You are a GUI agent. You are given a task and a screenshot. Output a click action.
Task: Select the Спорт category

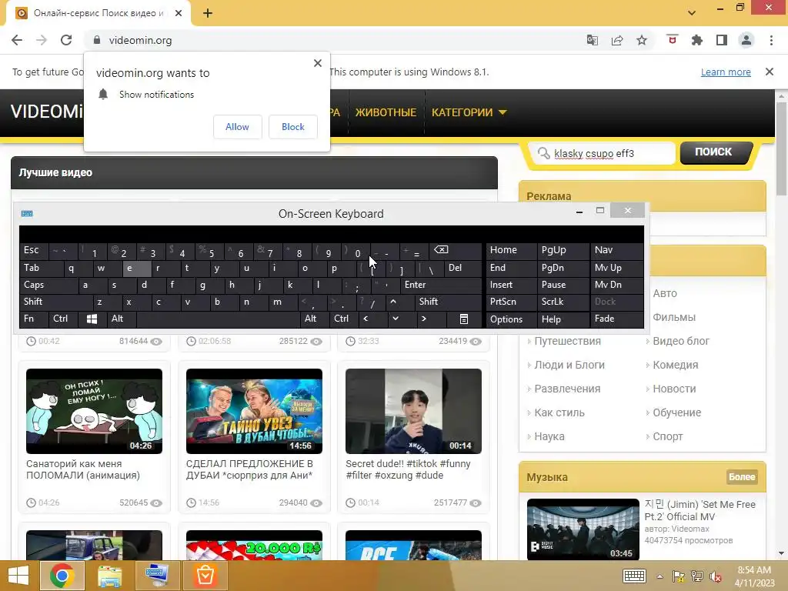[668, 437]
